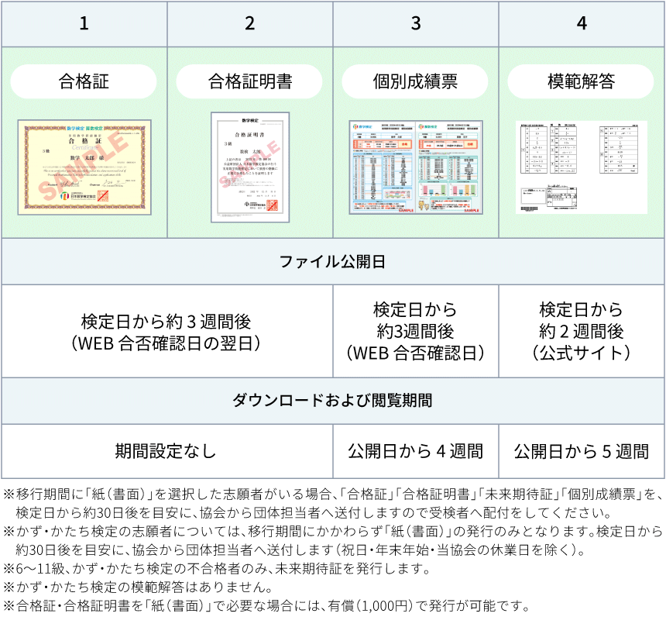Select the 公開日から5週間 cell
Image resolution: width=666 pixels, height=634 pixels.
pyautogui.click(x=581, y=451)
